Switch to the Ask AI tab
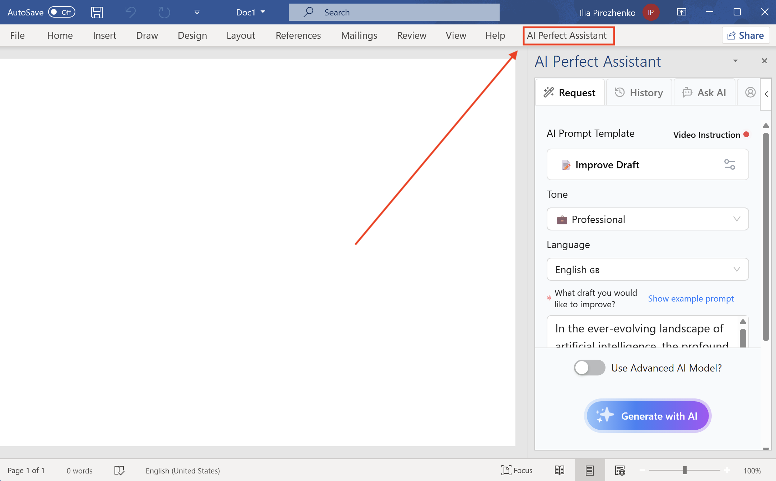Image resolution: width=776 pixels, height=481 pixels. pyautogui.click(x=705, y=93)
